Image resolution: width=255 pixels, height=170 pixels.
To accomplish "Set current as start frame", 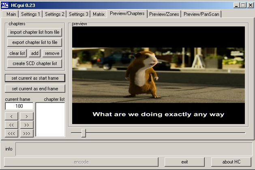I will click(35, 78).
